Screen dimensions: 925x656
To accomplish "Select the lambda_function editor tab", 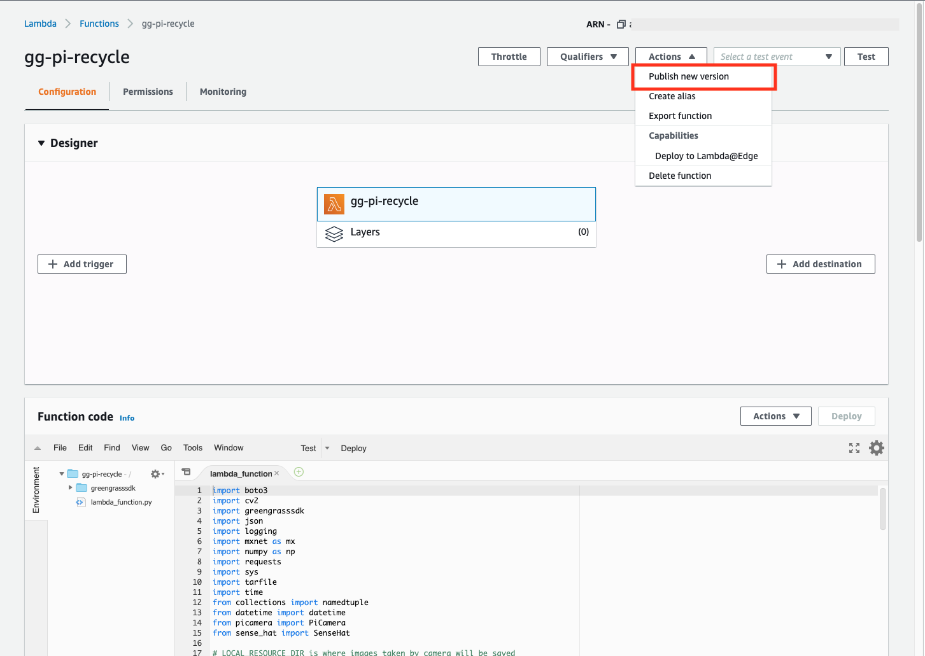I will pos(241,473).
